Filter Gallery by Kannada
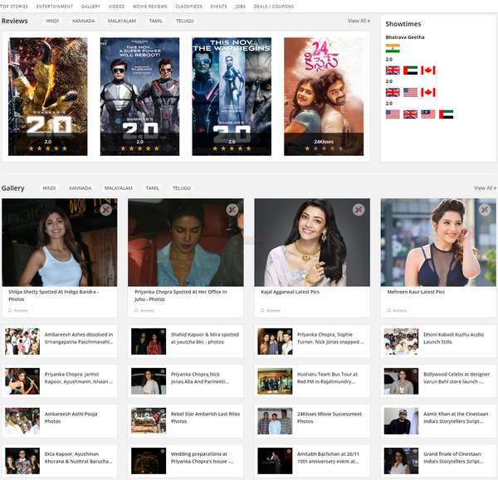Screen dimensions: 498x480 click(81, 188)
